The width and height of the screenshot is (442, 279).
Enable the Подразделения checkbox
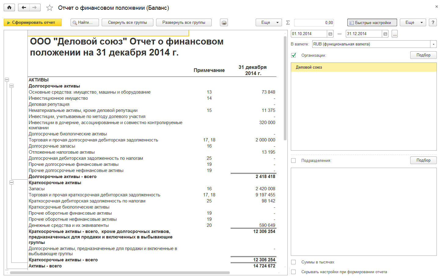[x=294, y=160]
